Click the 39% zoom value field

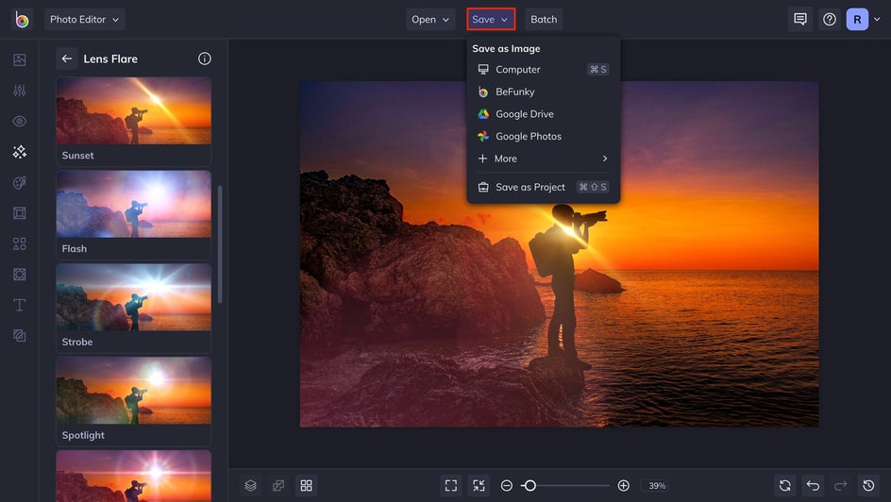[x=657, y=486]
